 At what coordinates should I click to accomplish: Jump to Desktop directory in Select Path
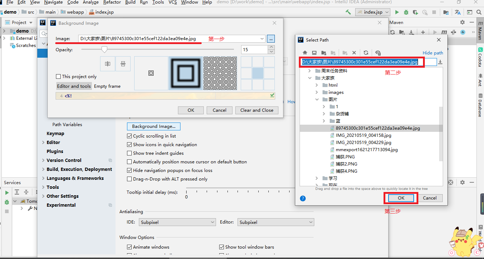314,53
